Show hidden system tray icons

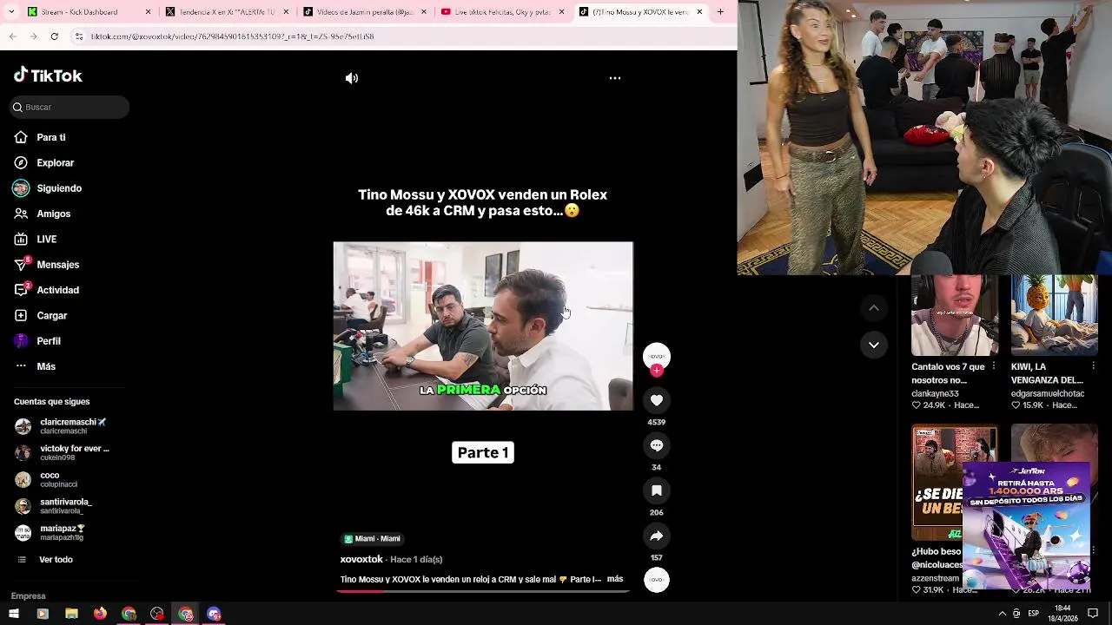1003,614
